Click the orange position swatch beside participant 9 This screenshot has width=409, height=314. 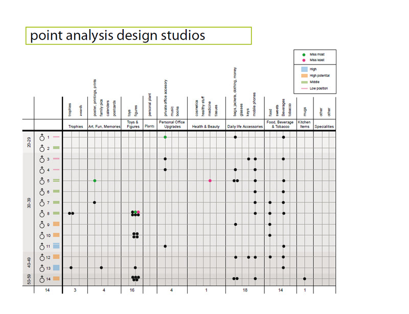coord(56,224)
